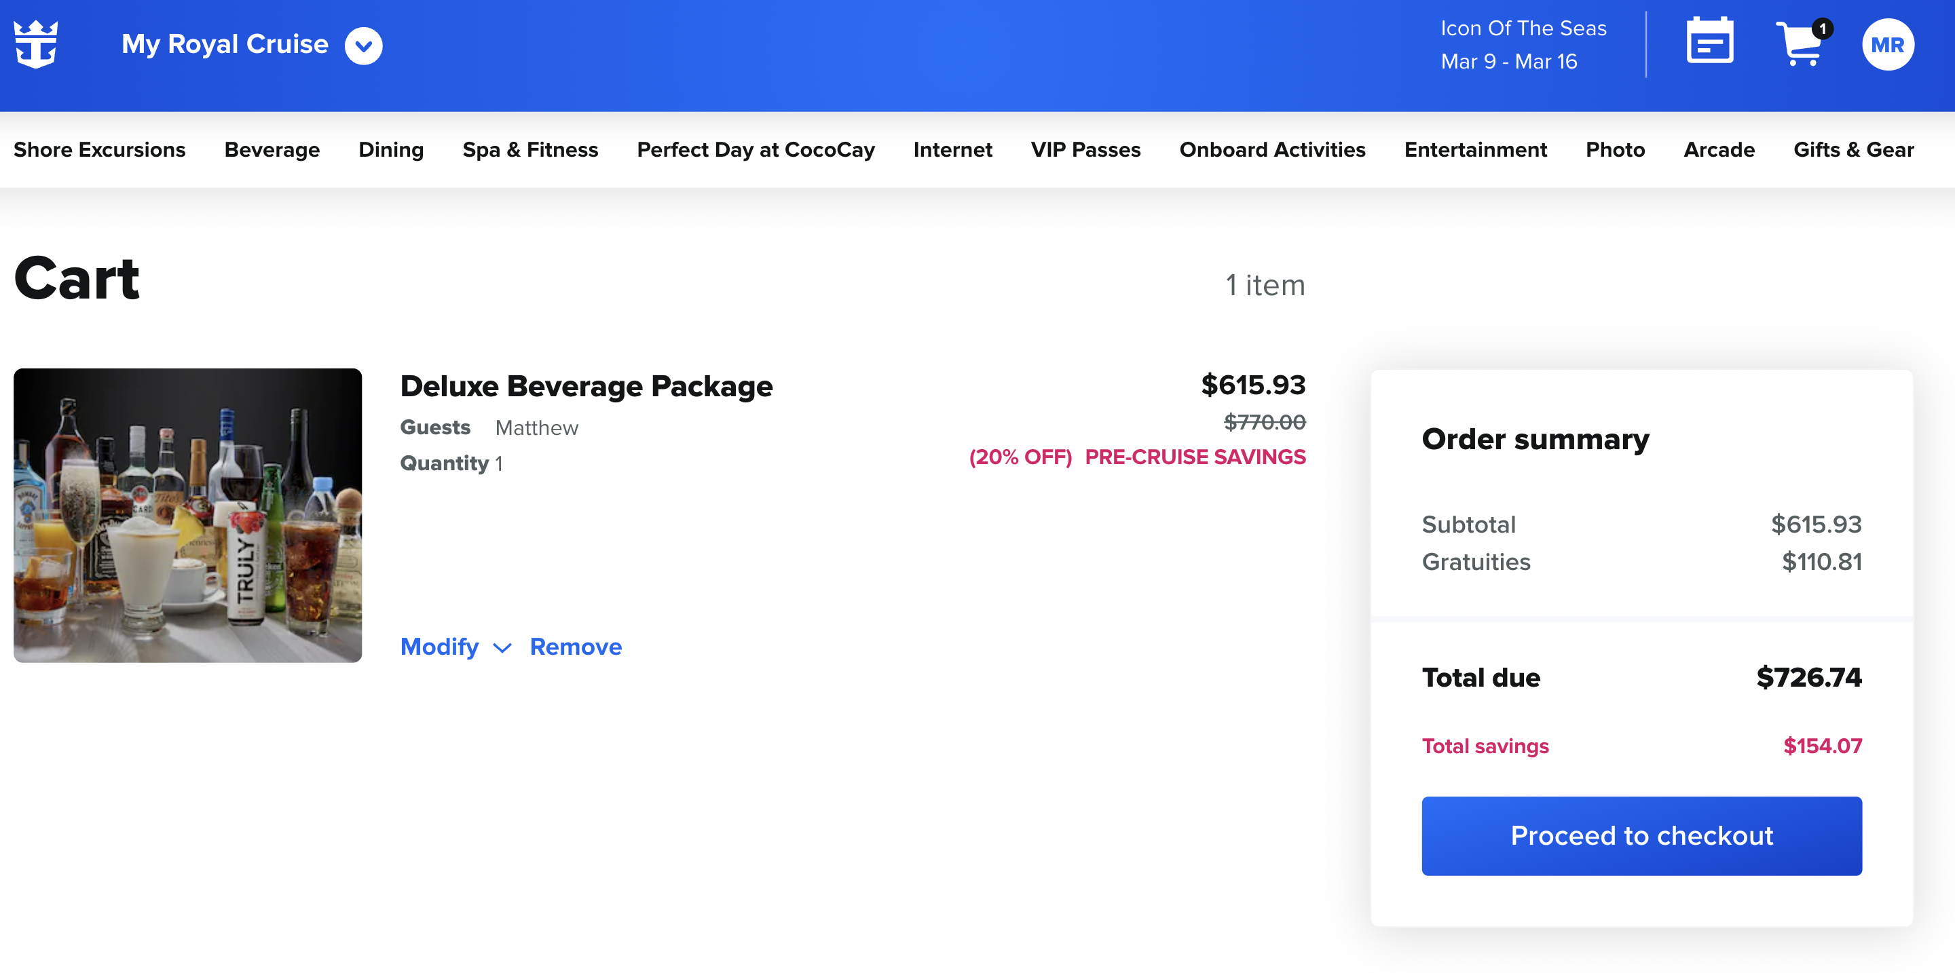Click the Cart page heading
1955x973 pixels.
[x=77, y=278]
